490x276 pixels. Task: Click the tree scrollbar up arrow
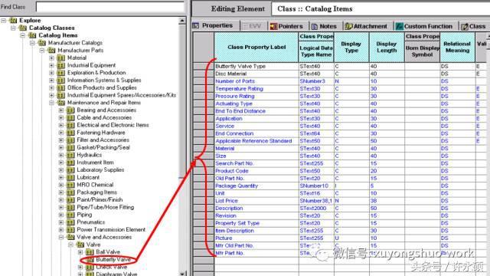coord(182,21)
